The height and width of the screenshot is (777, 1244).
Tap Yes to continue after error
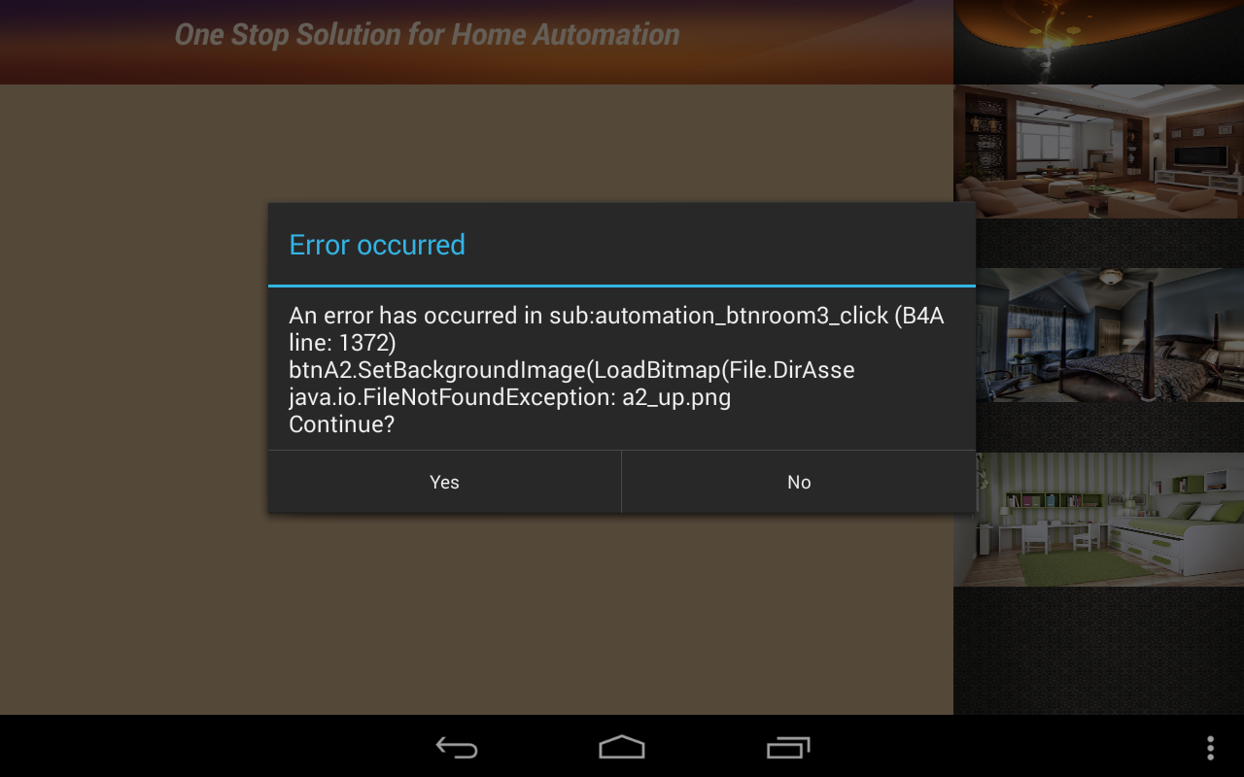tap(444, 482)
